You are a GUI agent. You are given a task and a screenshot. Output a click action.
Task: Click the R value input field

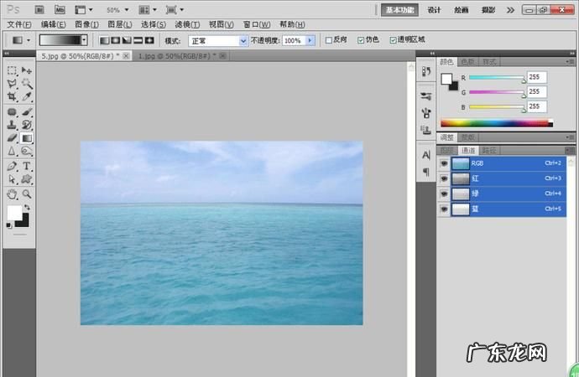coord(537,77)
